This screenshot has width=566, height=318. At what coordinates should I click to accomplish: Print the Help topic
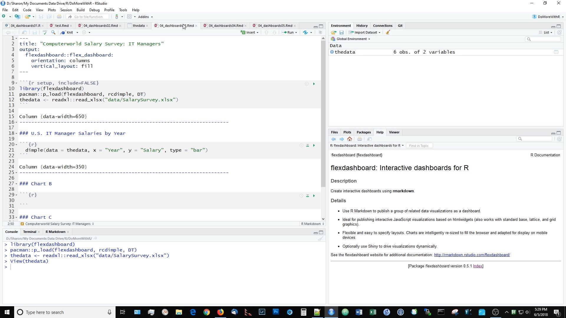pos(360,139)
